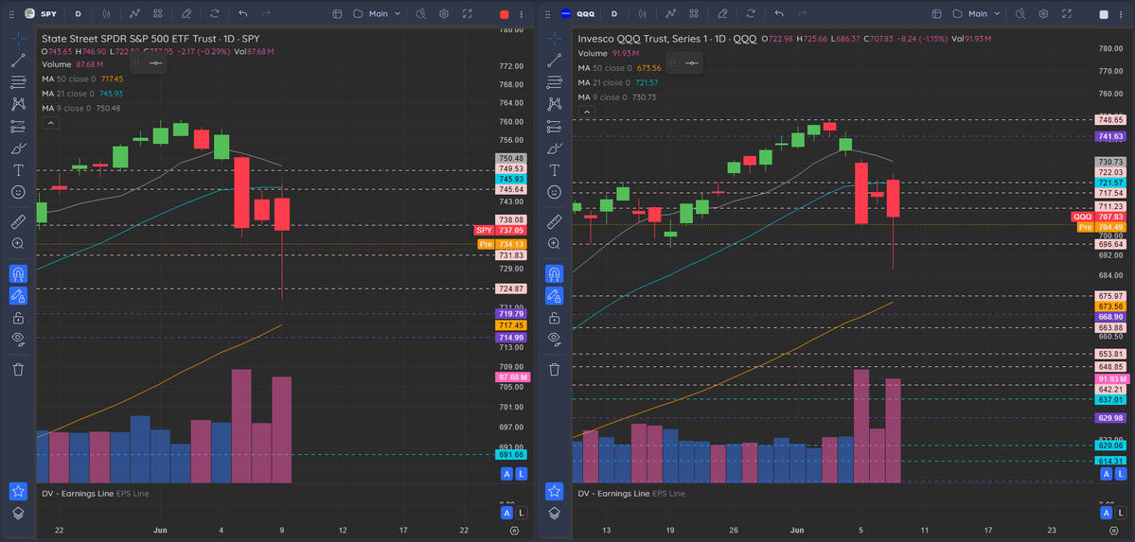
Task: Select the text tool in QQQ chart
Action: coord(555,170)
